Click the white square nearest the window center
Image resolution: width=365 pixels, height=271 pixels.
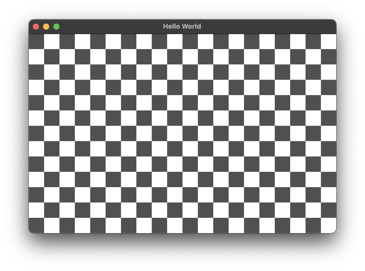175,133
